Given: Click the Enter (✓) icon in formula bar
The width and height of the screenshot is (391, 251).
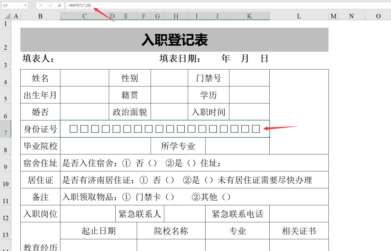Looking at the screenshot, I should (50, 5).
